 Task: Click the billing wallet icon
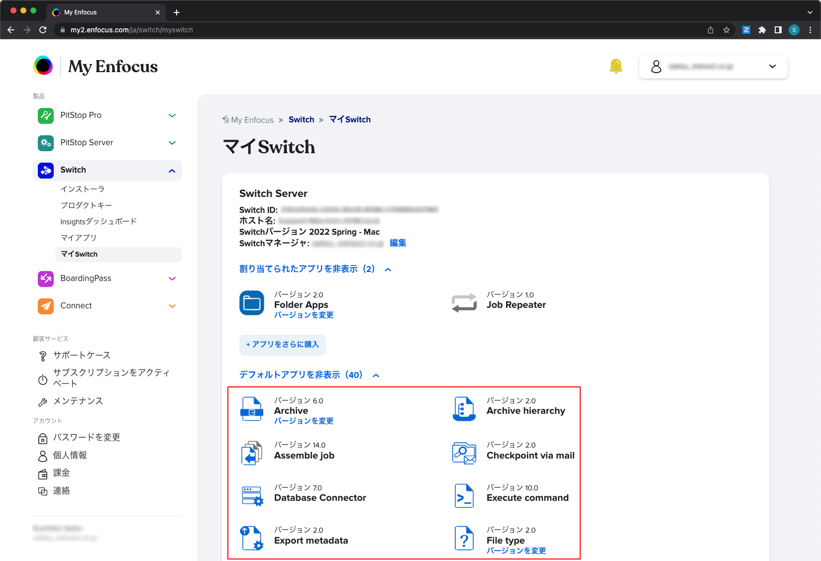tap(43, 474)
